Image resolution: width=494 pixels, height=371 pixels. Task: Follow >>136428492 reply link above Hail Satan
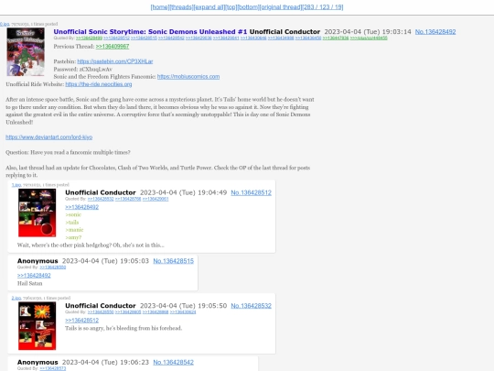point(34,276)
